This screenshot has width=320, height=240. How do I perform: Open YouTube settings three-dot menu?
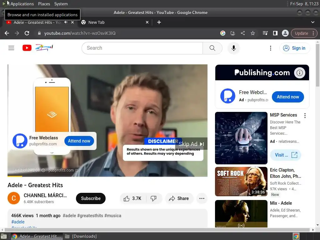[x=271, y=48]
